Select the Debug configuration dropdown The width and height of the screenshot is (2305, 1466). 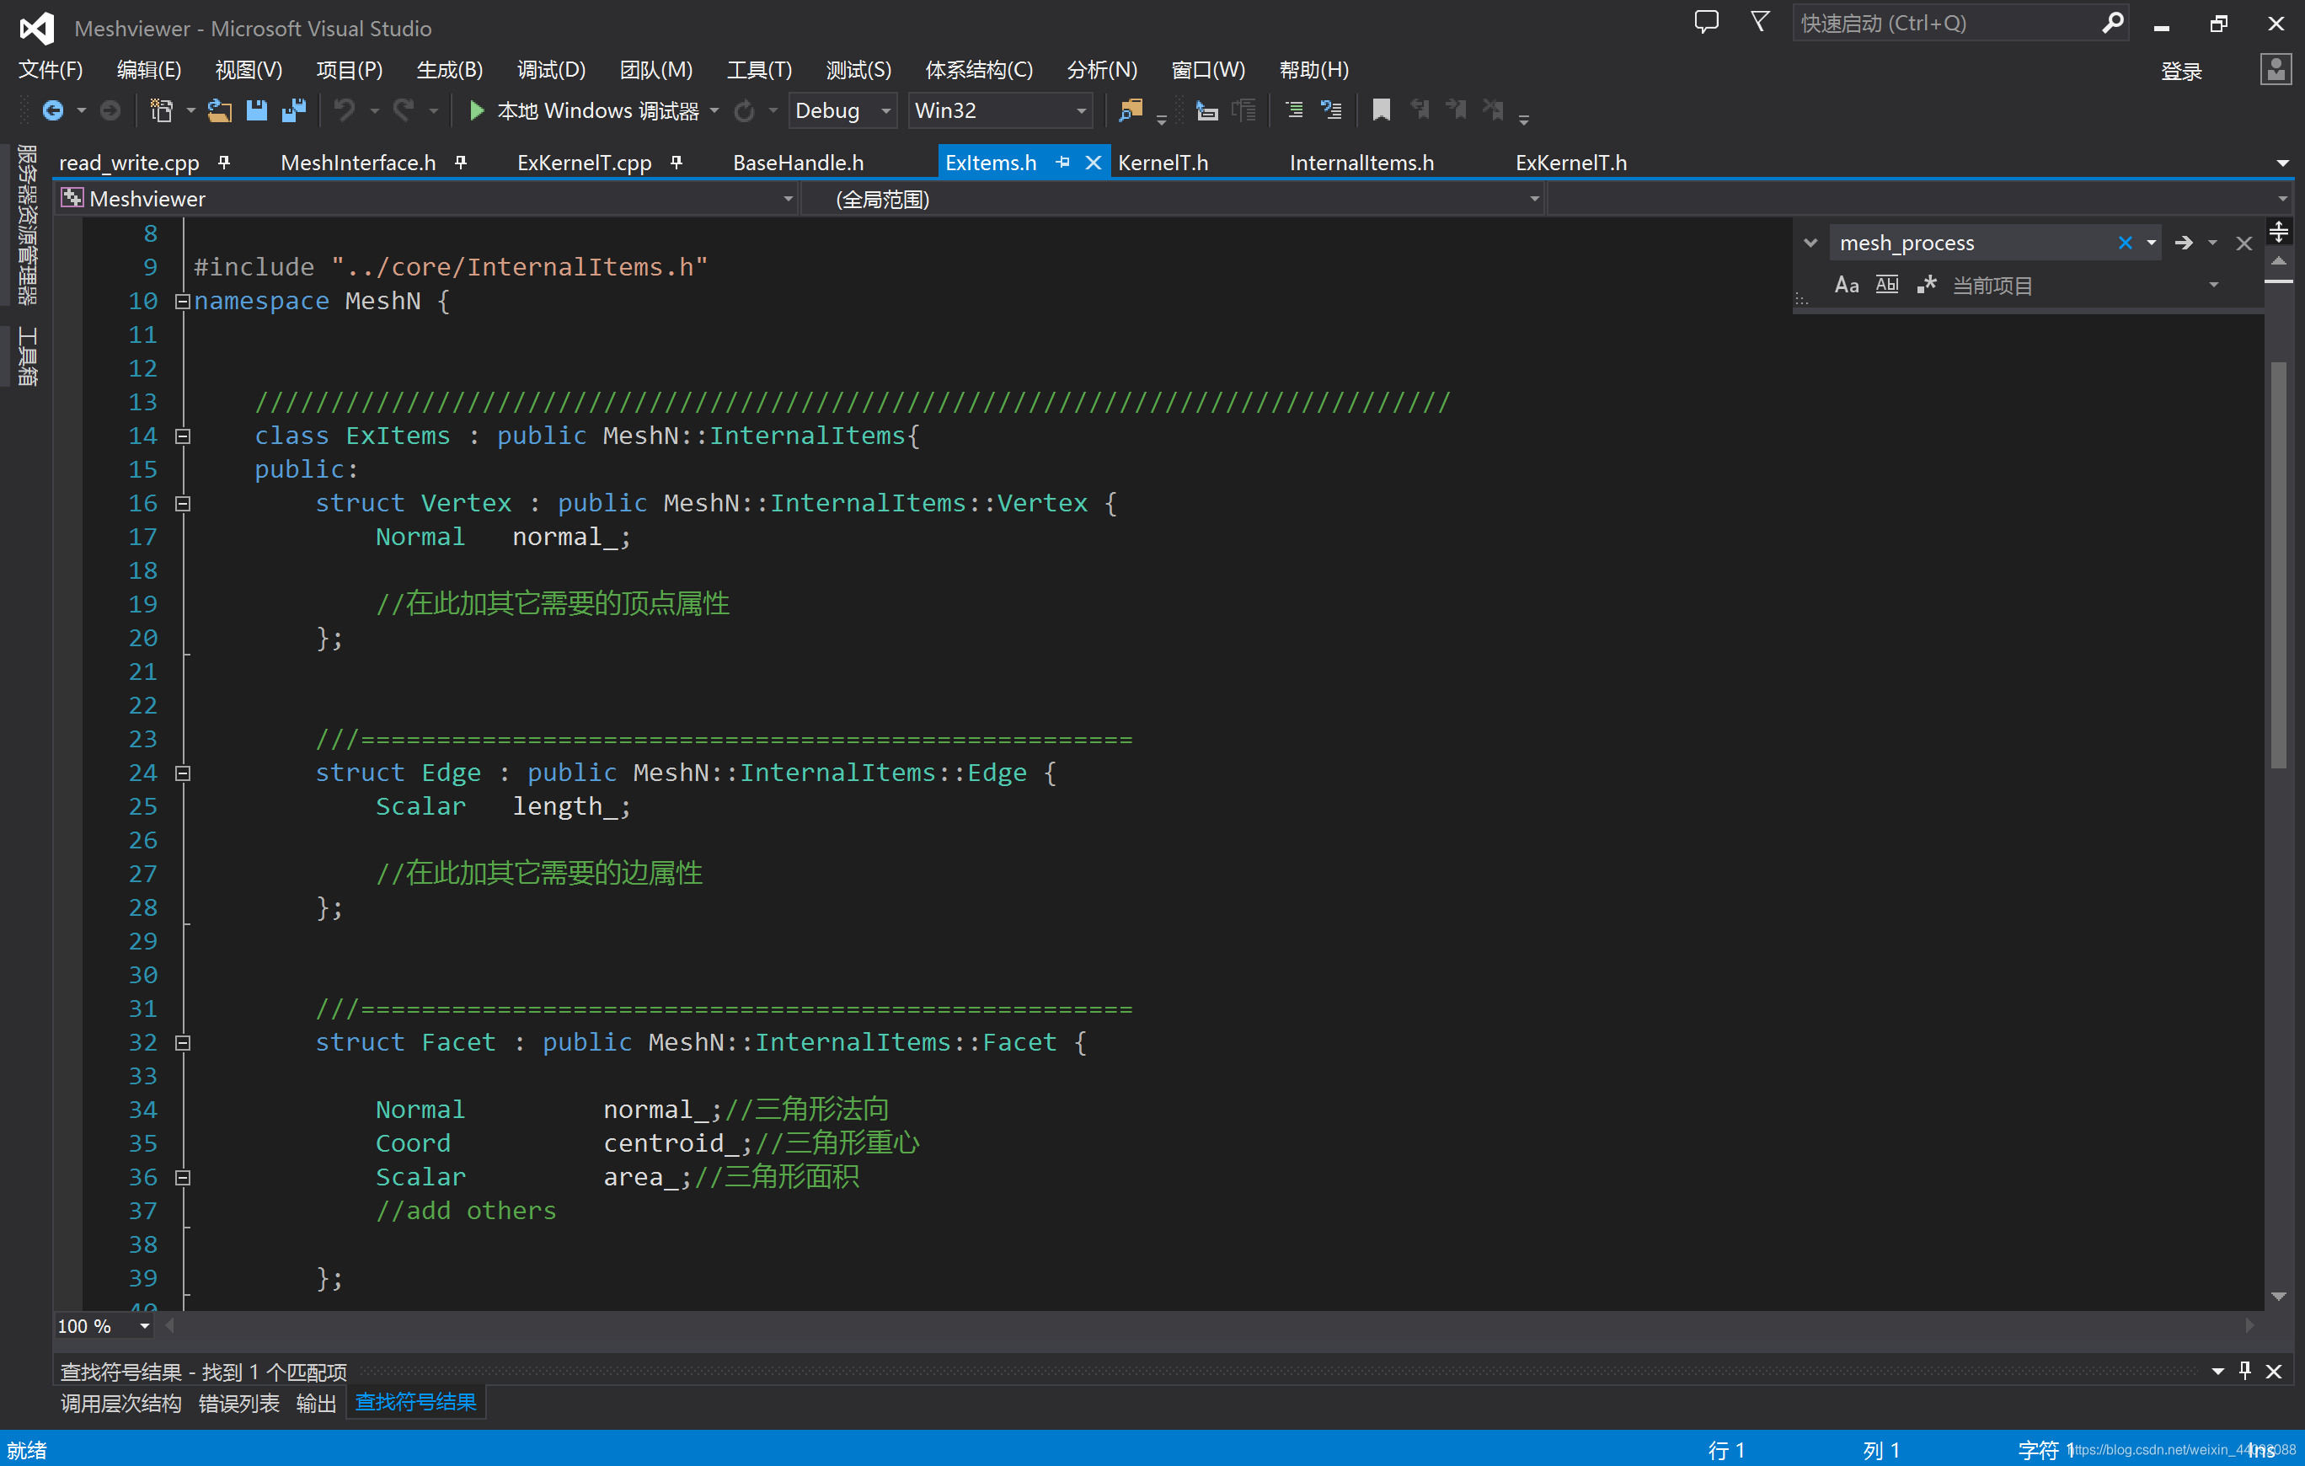click(843, 110)
